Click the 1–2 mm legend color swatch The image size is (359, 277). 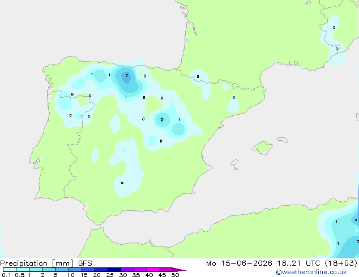[36, 270]
